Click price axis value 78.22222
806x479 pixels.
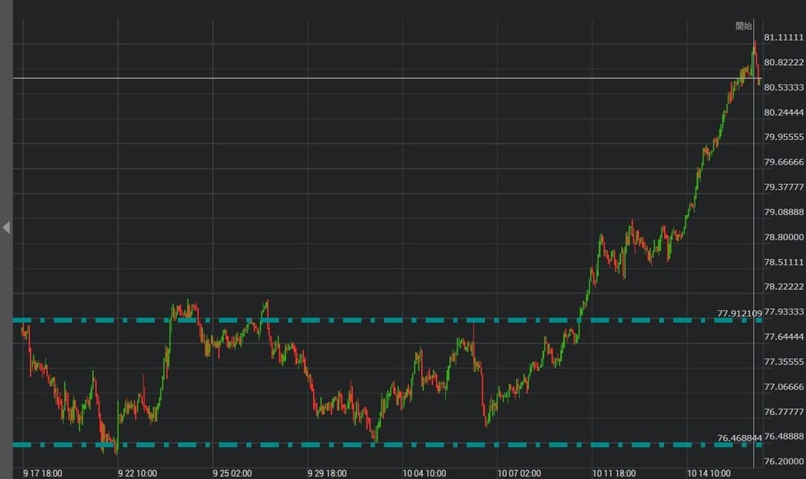(x=783, y=286)
